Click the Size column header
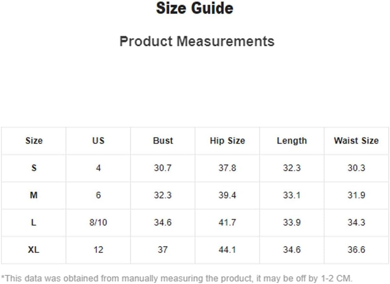Image resolution: width=390 pixels, height=284 pixels. coord(34,141)
